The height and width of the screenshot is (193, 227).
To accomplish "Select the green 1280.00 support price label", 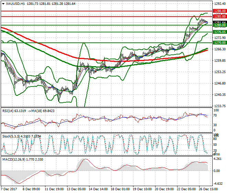I will click(219, 25).
